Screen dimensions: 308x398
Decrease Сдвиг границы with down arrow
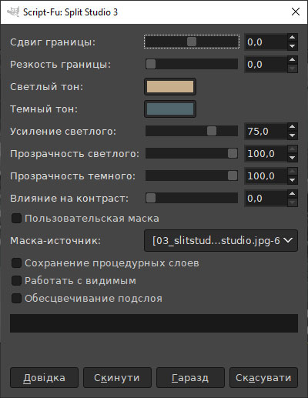[x=292, y=46]
